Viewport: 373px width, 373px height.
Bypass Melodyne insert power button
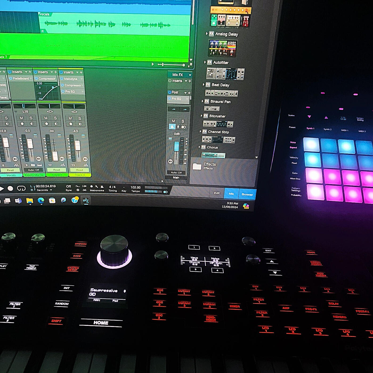click(62, 79)
